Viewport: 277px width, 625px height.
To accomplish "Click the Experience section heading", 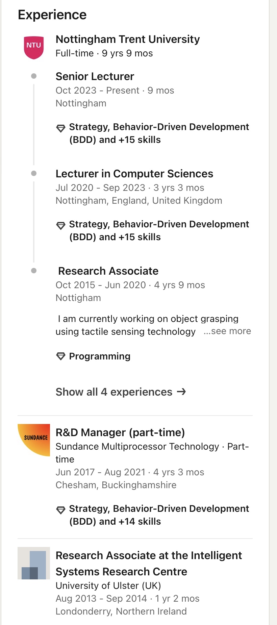I will pyautogui.click(x=52, y=15).
